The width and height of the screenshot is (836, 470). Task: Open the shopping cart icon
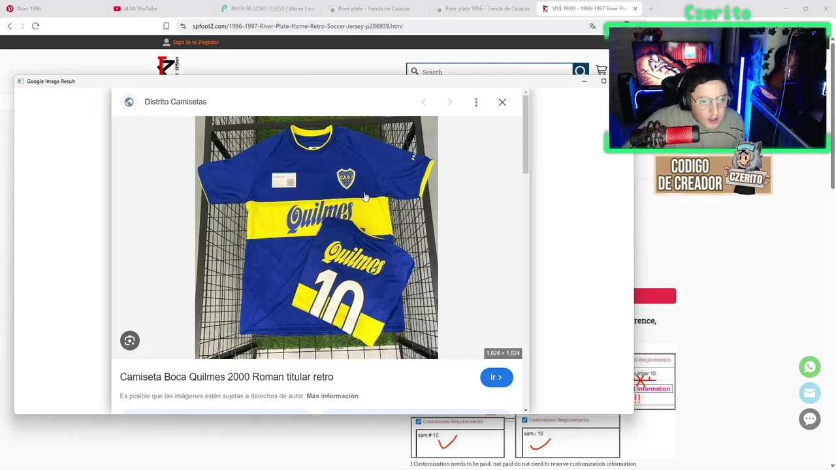point(602,70)
